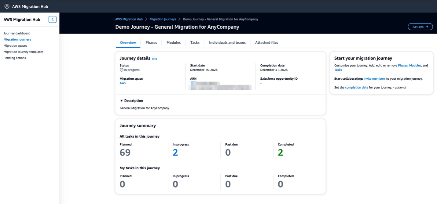
Task: Click AWS Migration Hub breadcrumb link
Action: coord(129,19)
